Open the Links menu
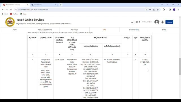Screen dimensions: 181x102 coord(104,30)
